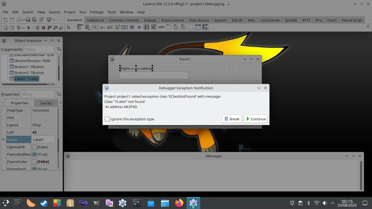Switch to the Common Controls palette tab
Viewport: 372px width, 209px height.
124,20
